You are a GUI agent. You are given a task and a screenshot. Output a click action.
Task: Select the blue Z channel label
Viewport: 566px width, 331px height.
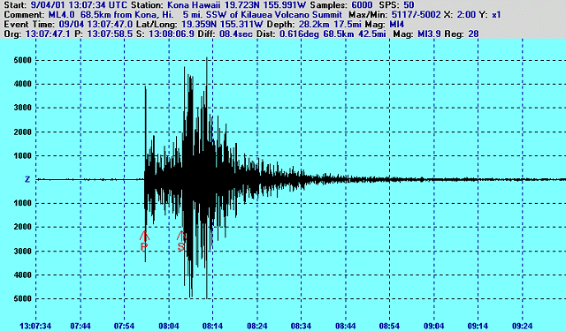pos(27,179)
